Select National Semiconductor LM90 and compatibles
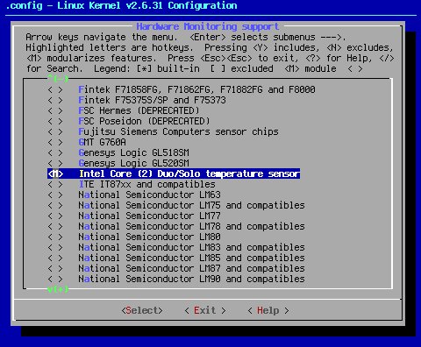The width and height of the screenshot is (421, 347). tap(191, 279)
